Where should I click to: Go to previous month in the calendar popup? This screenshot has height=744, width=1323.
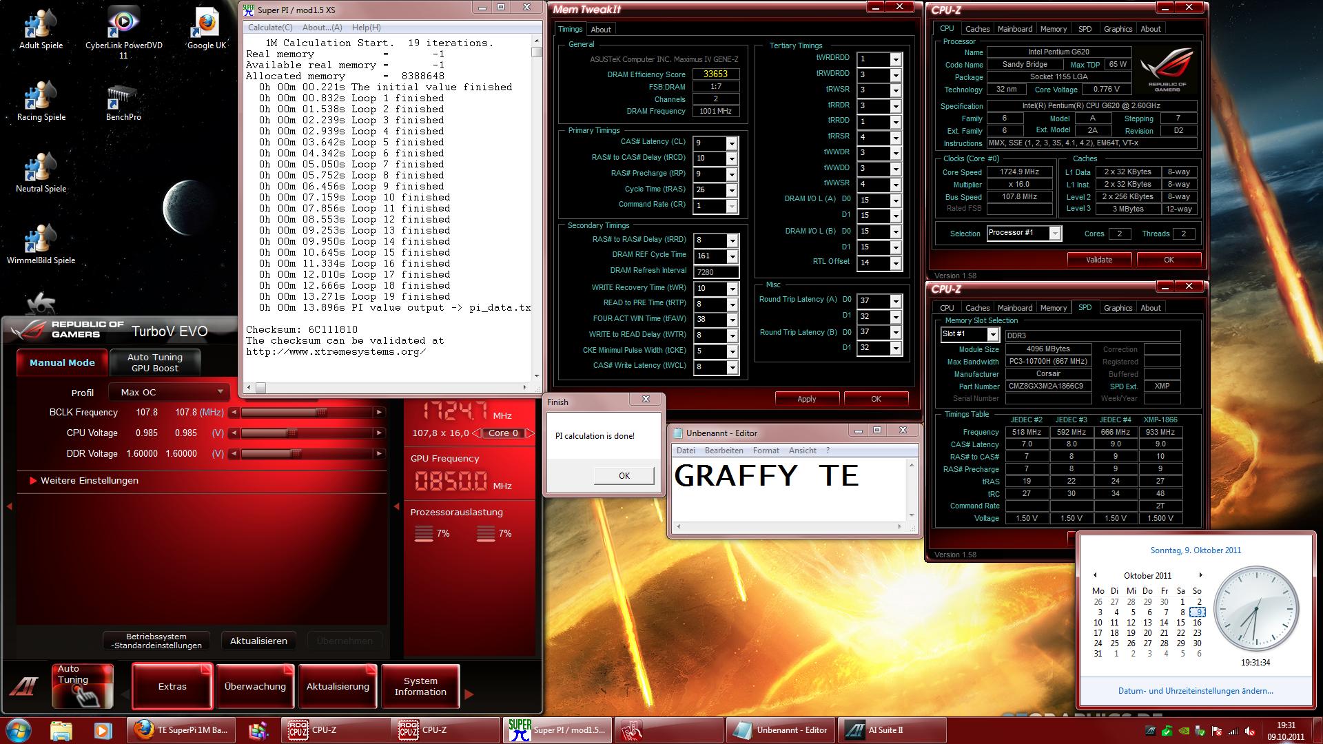[x=1095, y=575]
